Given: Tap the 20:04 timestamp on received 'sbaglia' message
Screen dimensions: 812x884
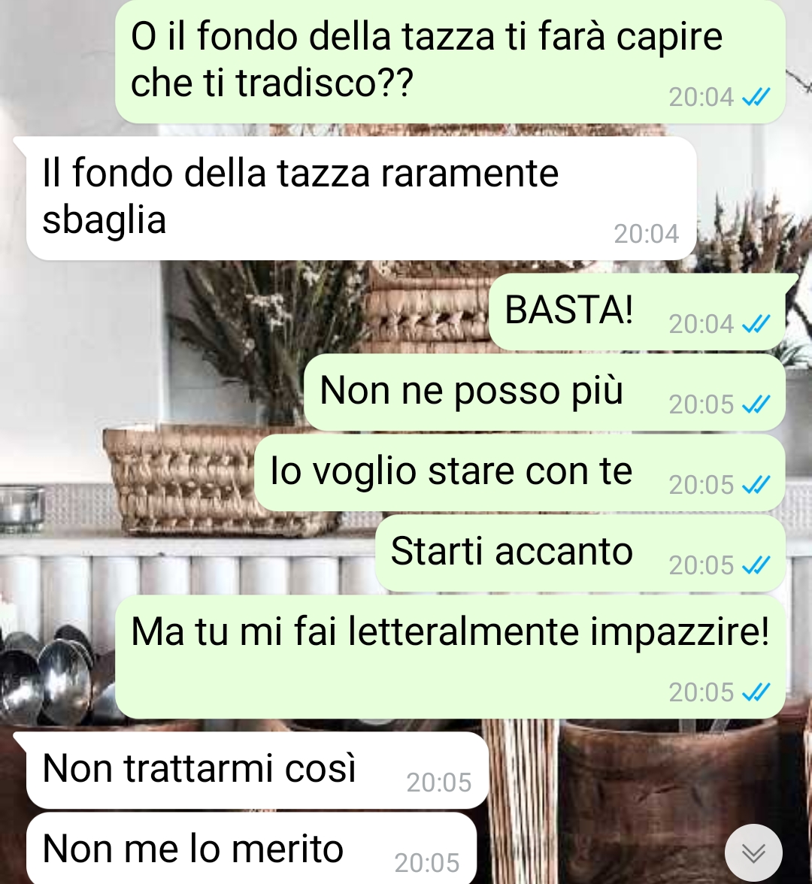Looking at the screenshot, I should [647, 234].
